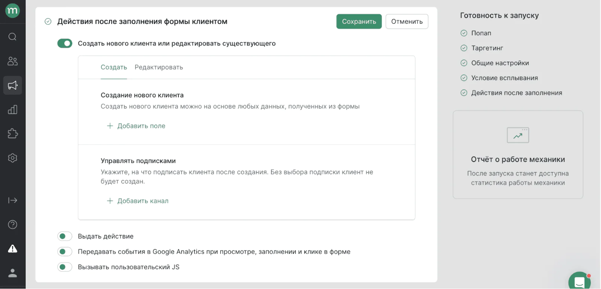
Task: Click the Управлять подписками heading
Action: pyautogui.click(x=138, y=161)
